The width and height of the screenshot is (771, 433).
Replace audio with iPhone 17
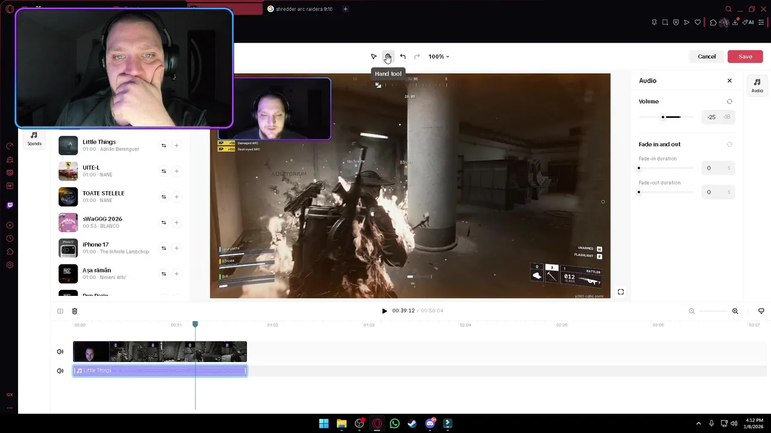pyautogui.click(x=163, y=248)
